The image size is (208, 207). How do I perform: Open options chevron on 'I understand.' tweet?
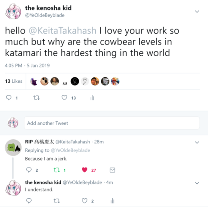197,183
